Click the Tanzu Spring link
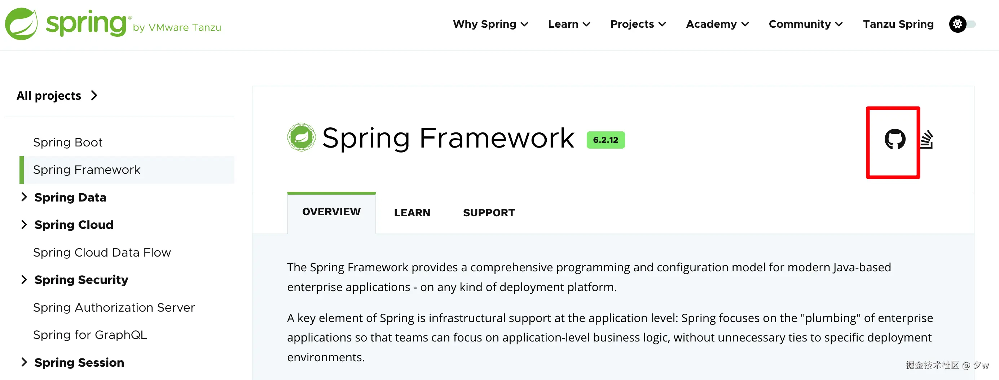The image size is (999, 380). click(x=898, y=24)
